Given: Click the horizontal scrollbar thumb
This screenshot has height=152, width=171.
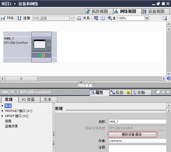Looking at the screenshot, I should [x=21, y=79].
